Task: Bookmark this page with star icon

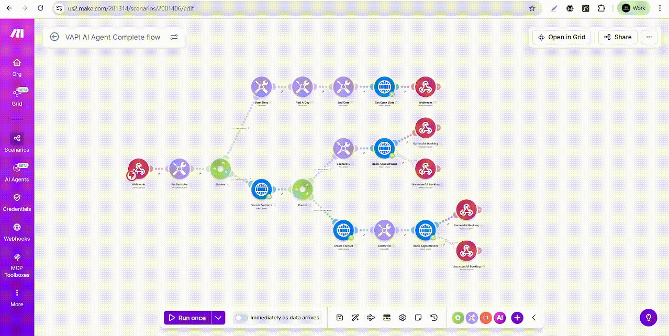Action: coord(532,8)
